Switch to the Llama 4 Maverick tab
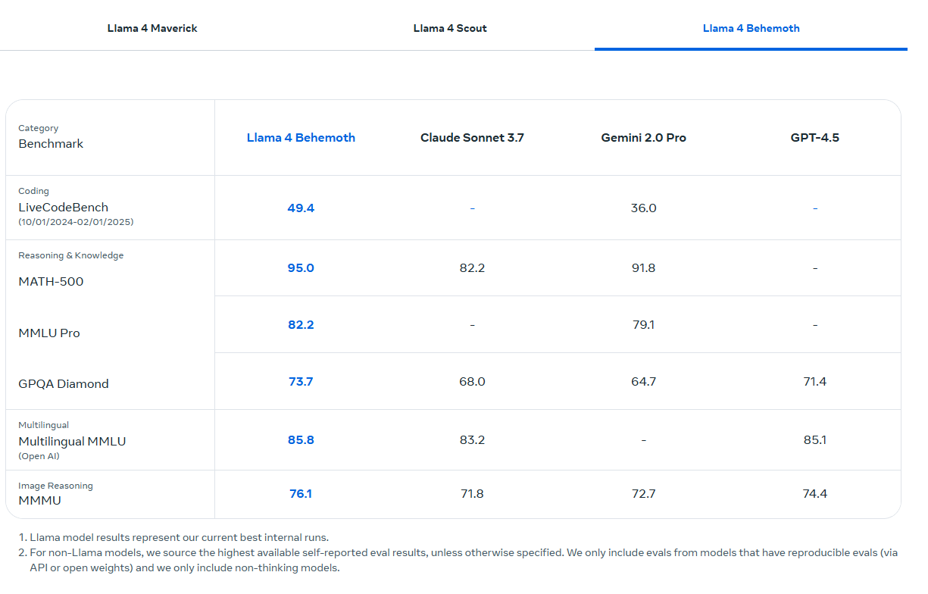Viewport: 928px width, 594px height. (152, 29)
